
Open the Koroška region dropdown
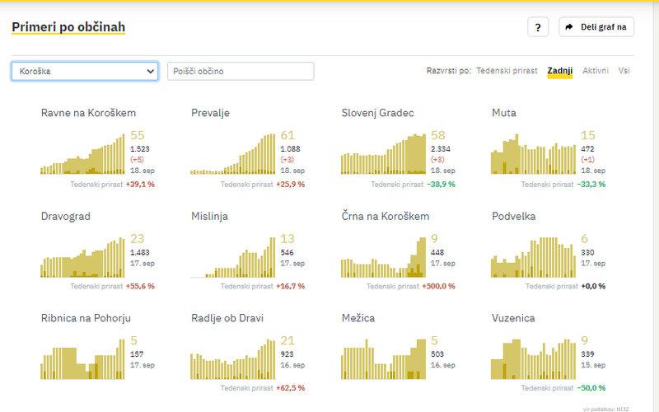click(x=85, y=72)
